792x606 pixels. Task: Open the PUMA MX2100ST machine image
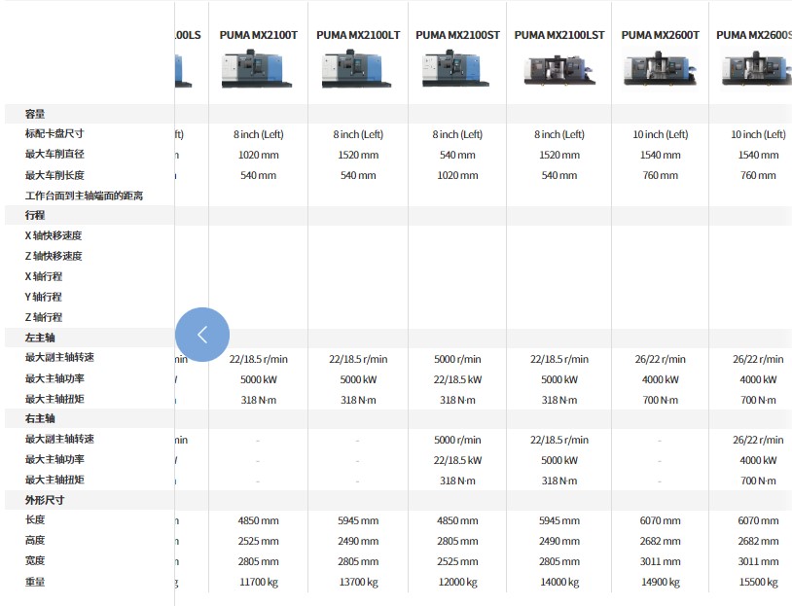tap(456, 69)
